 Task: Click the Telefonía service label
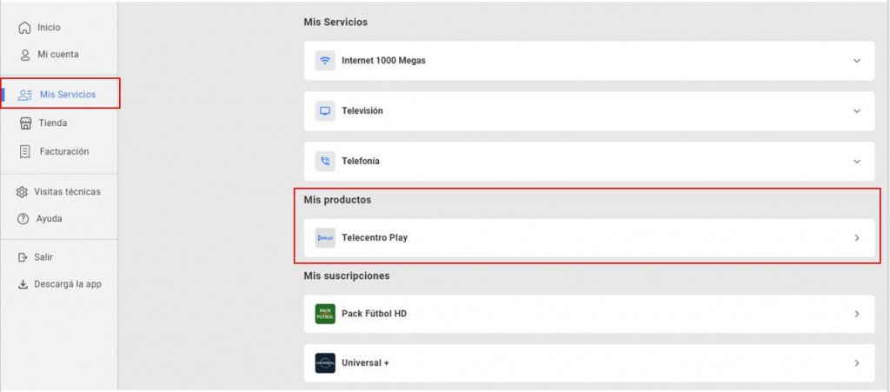[x=361, y=162]
